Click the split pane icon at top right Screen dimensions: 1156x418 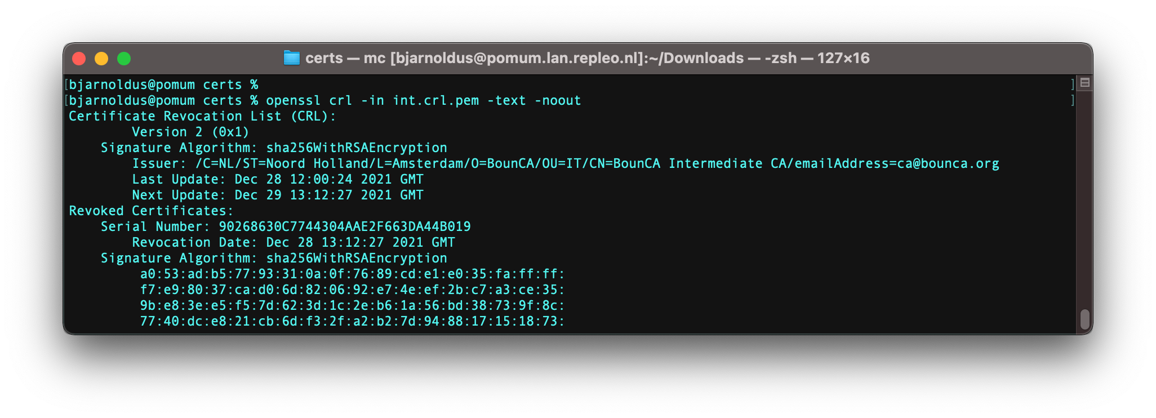point(1084,83)
